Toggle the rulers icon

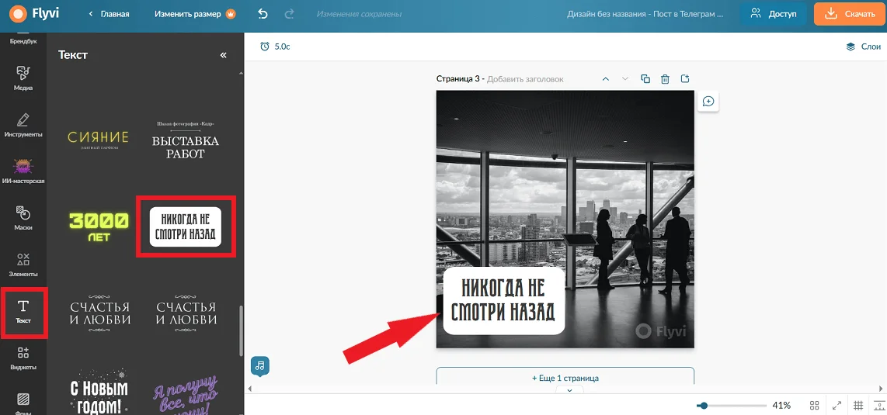pyautogui.click(x=879, y=405)
